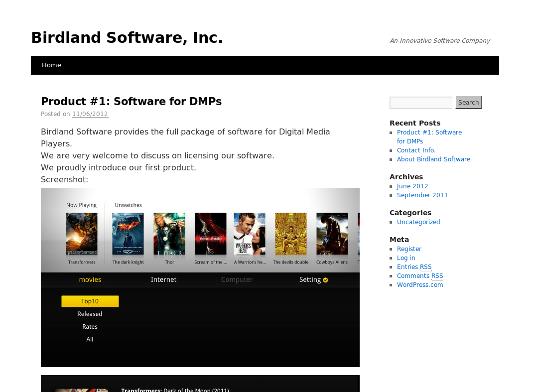Click the yellow check icon beside Setting
This screenshot has width=538, height=392.
coord(325,280)
